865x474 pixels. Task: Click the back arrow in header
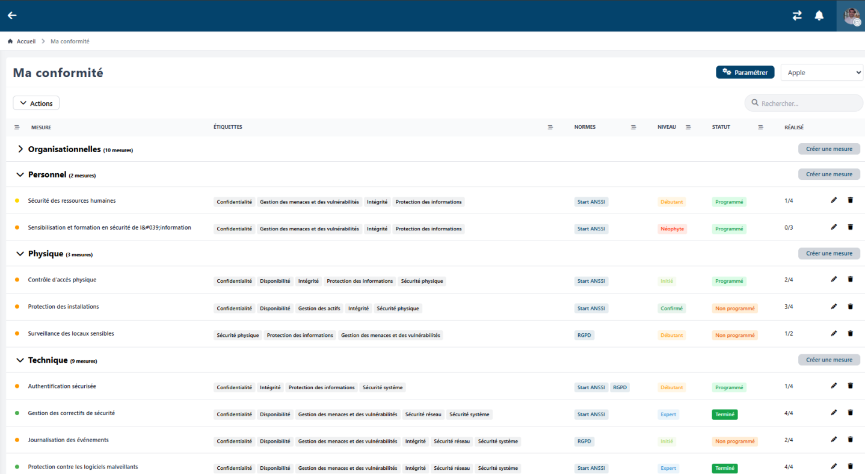click(12, 16)
